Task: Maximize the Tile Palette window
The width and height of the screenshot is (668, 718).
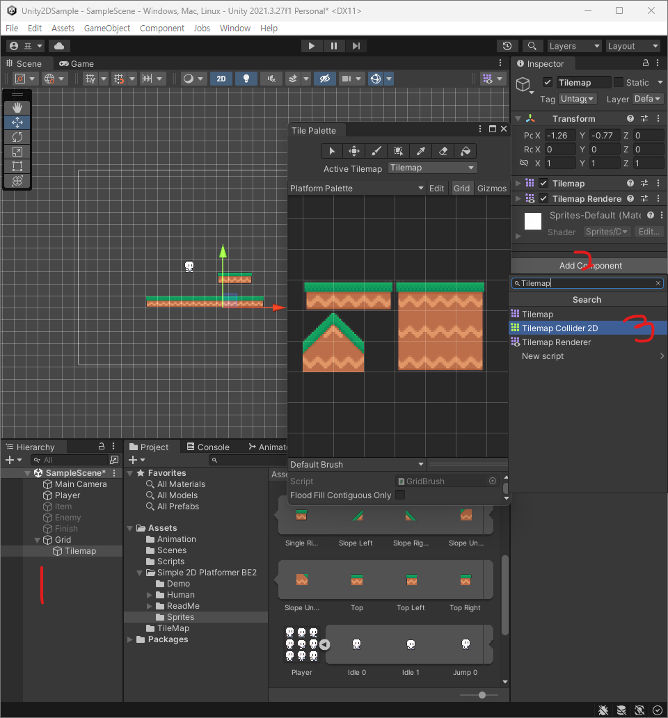Action: pos(493,129)
